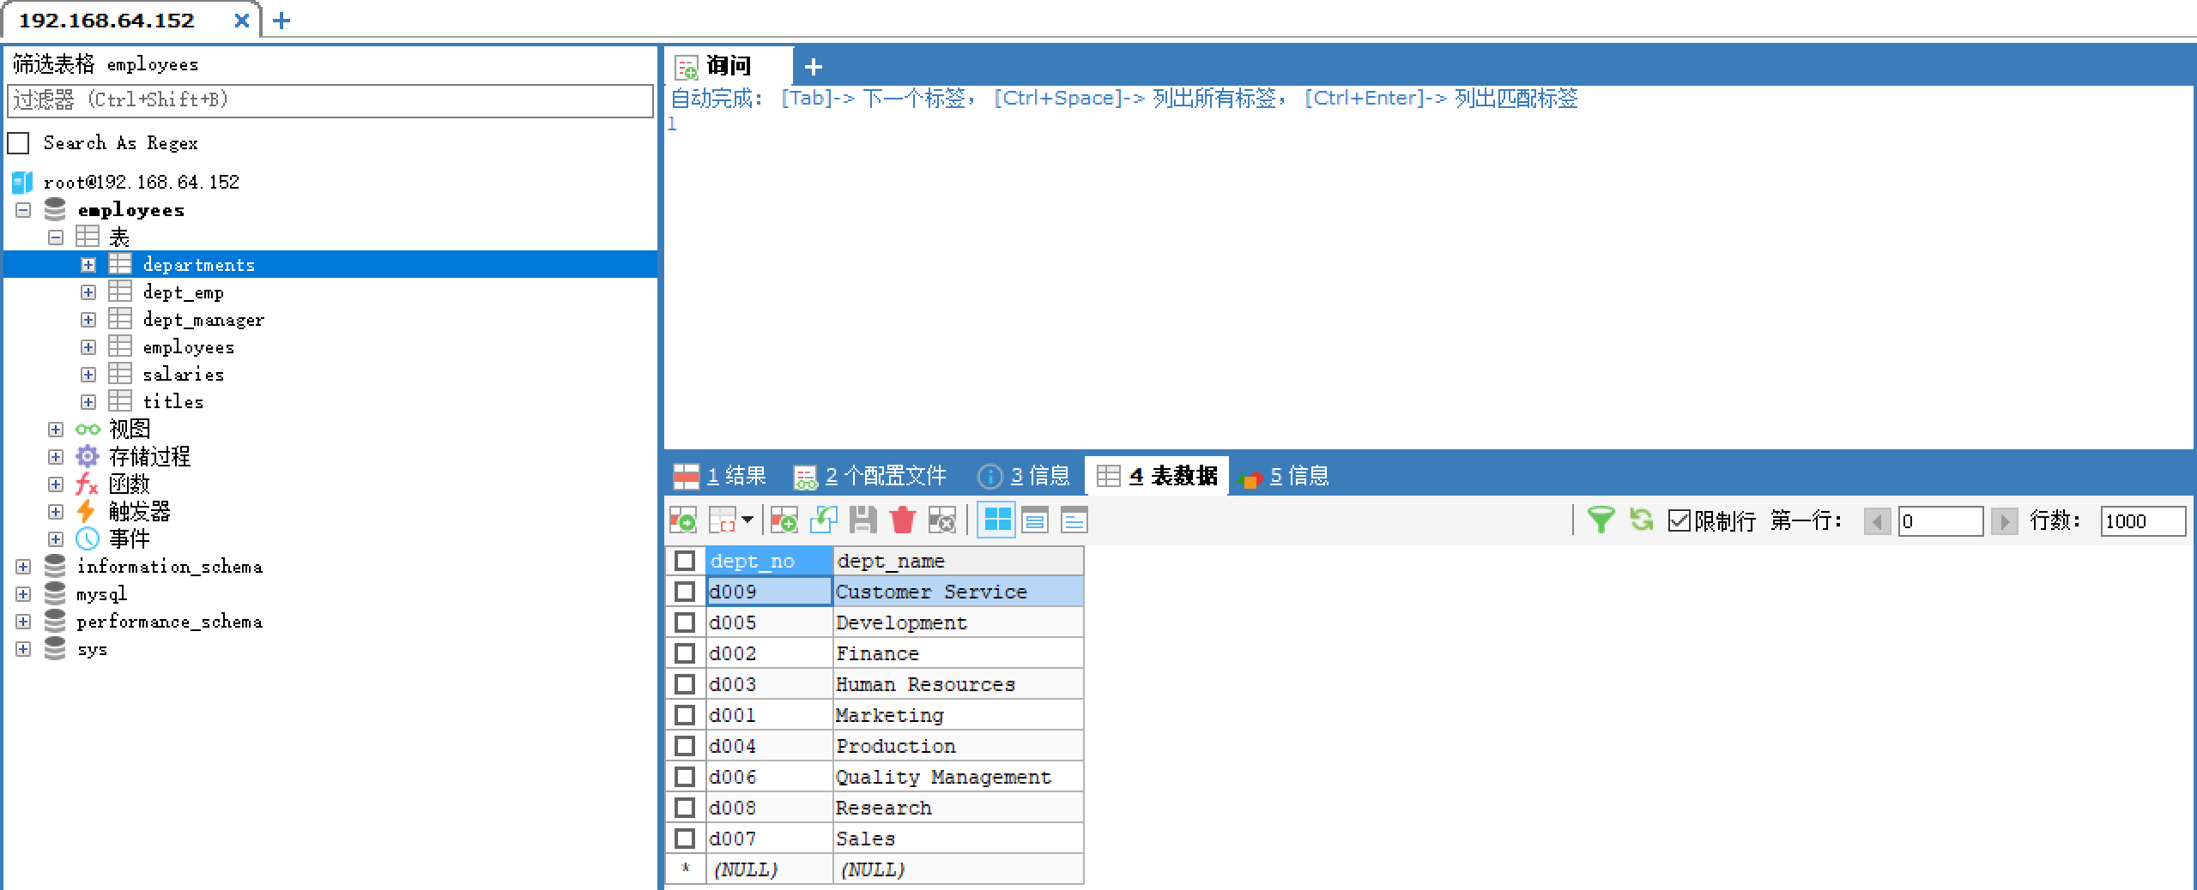
Task: Open the green filter funnel icon
Action: (1602, 520)
